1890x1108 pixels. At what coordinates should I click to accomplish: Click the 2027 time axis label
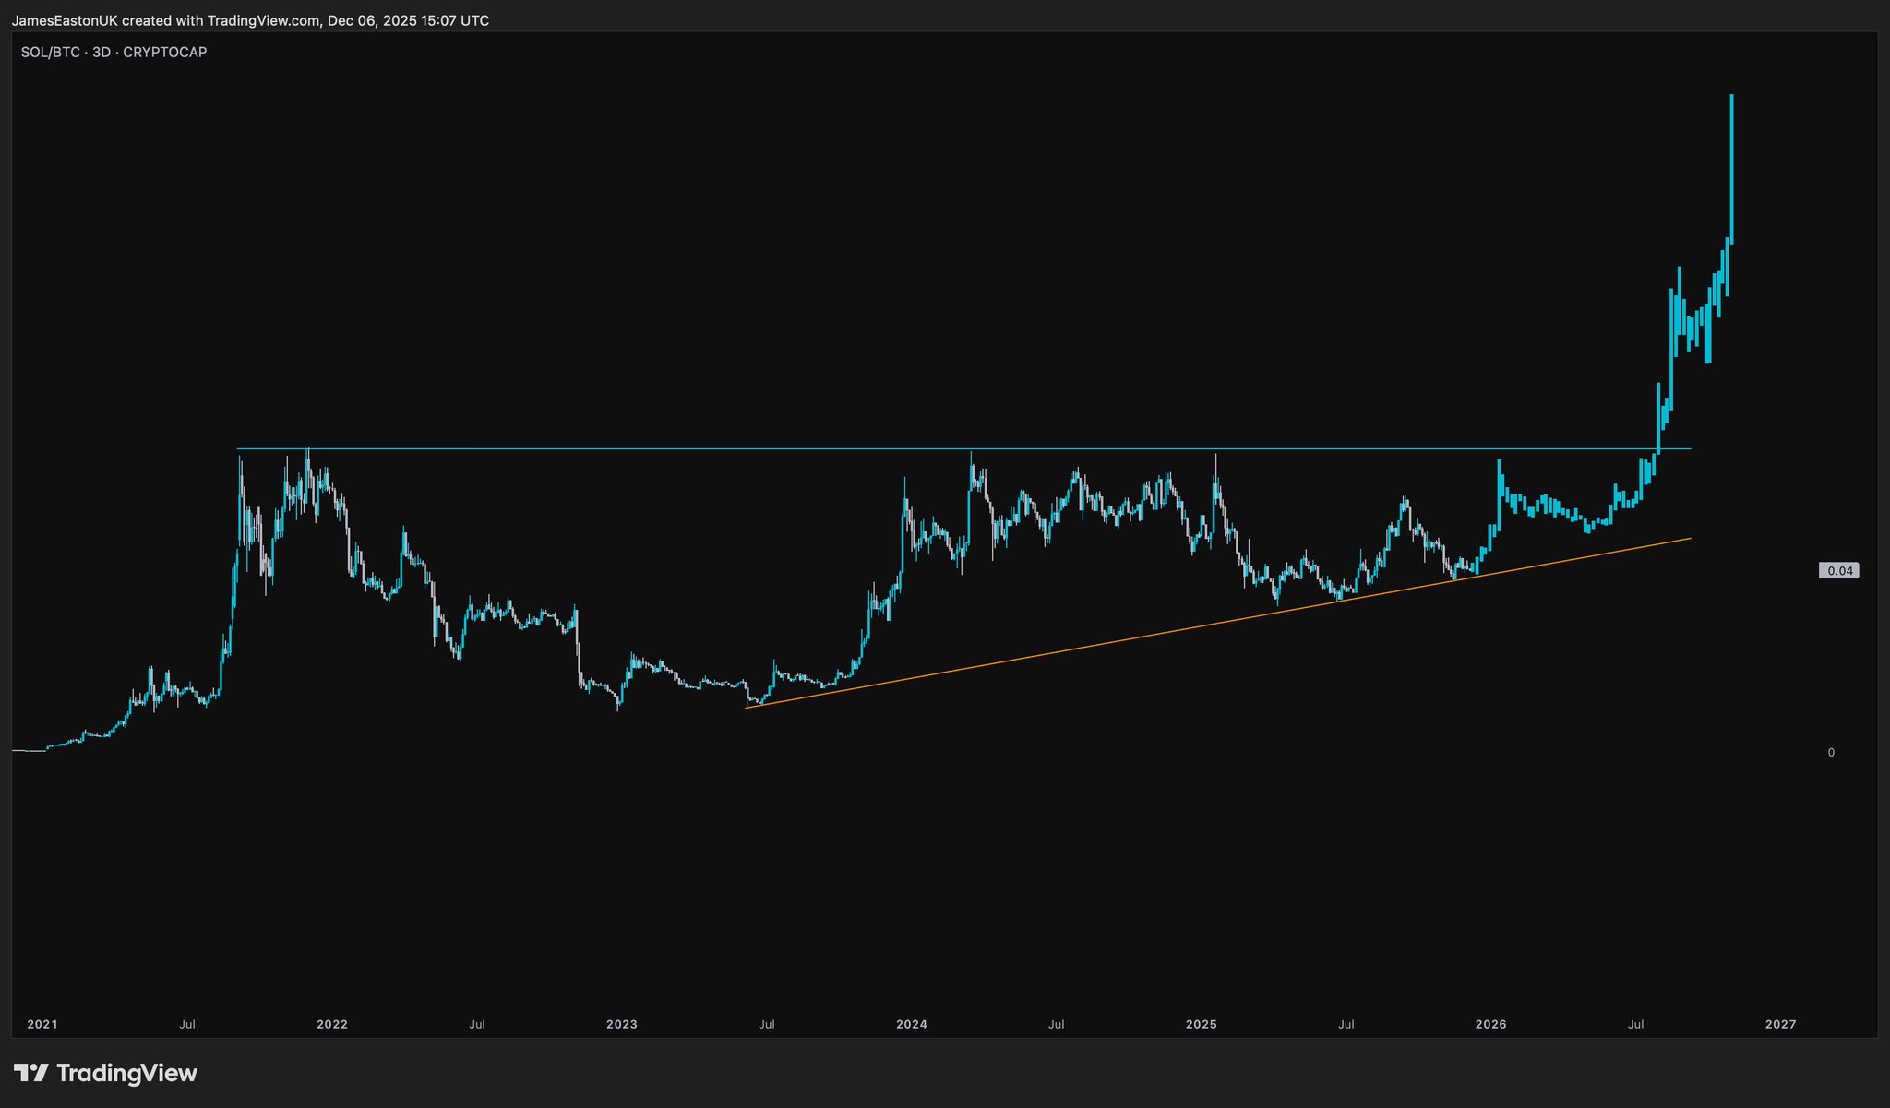pos(1781,1024)
